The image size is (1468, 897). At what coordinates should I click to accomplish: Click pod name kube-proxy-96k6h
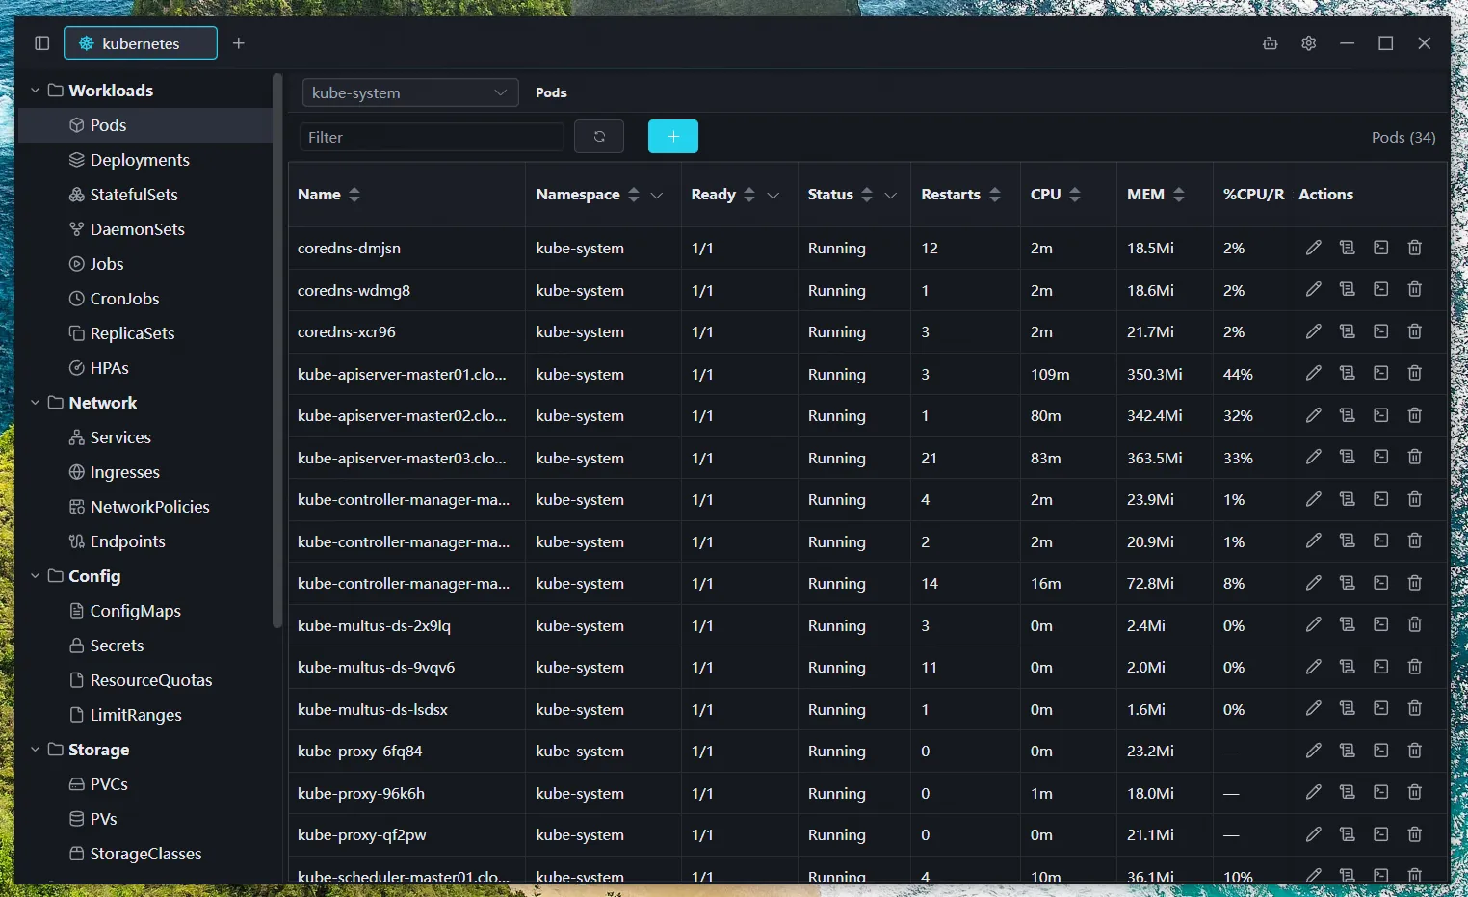point(361,793)
